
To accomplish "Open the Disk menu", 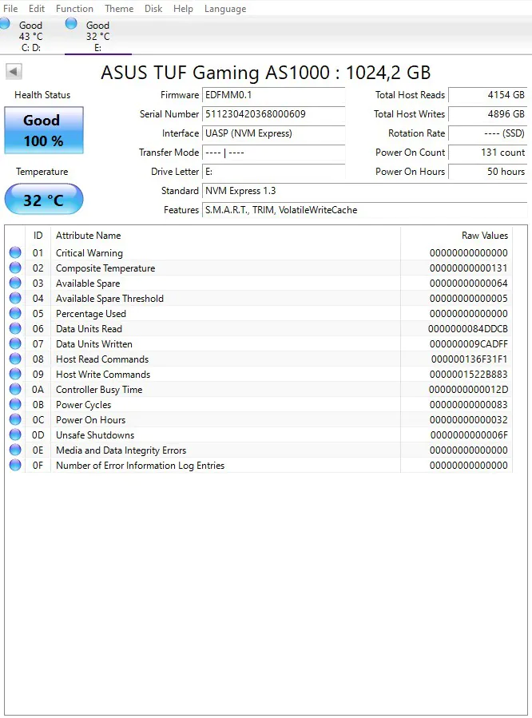I will (153, 9).
